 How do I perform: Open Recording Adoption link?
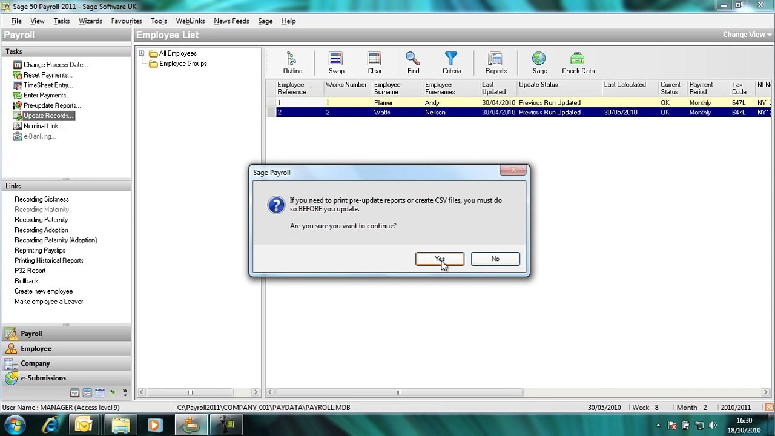coord(41,230)
